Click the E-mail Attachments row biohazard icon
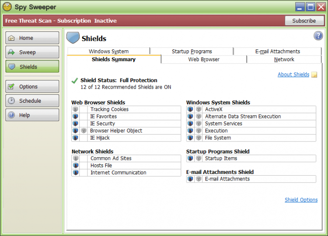The width and height of the screenshot is (328, 236). 199,179
